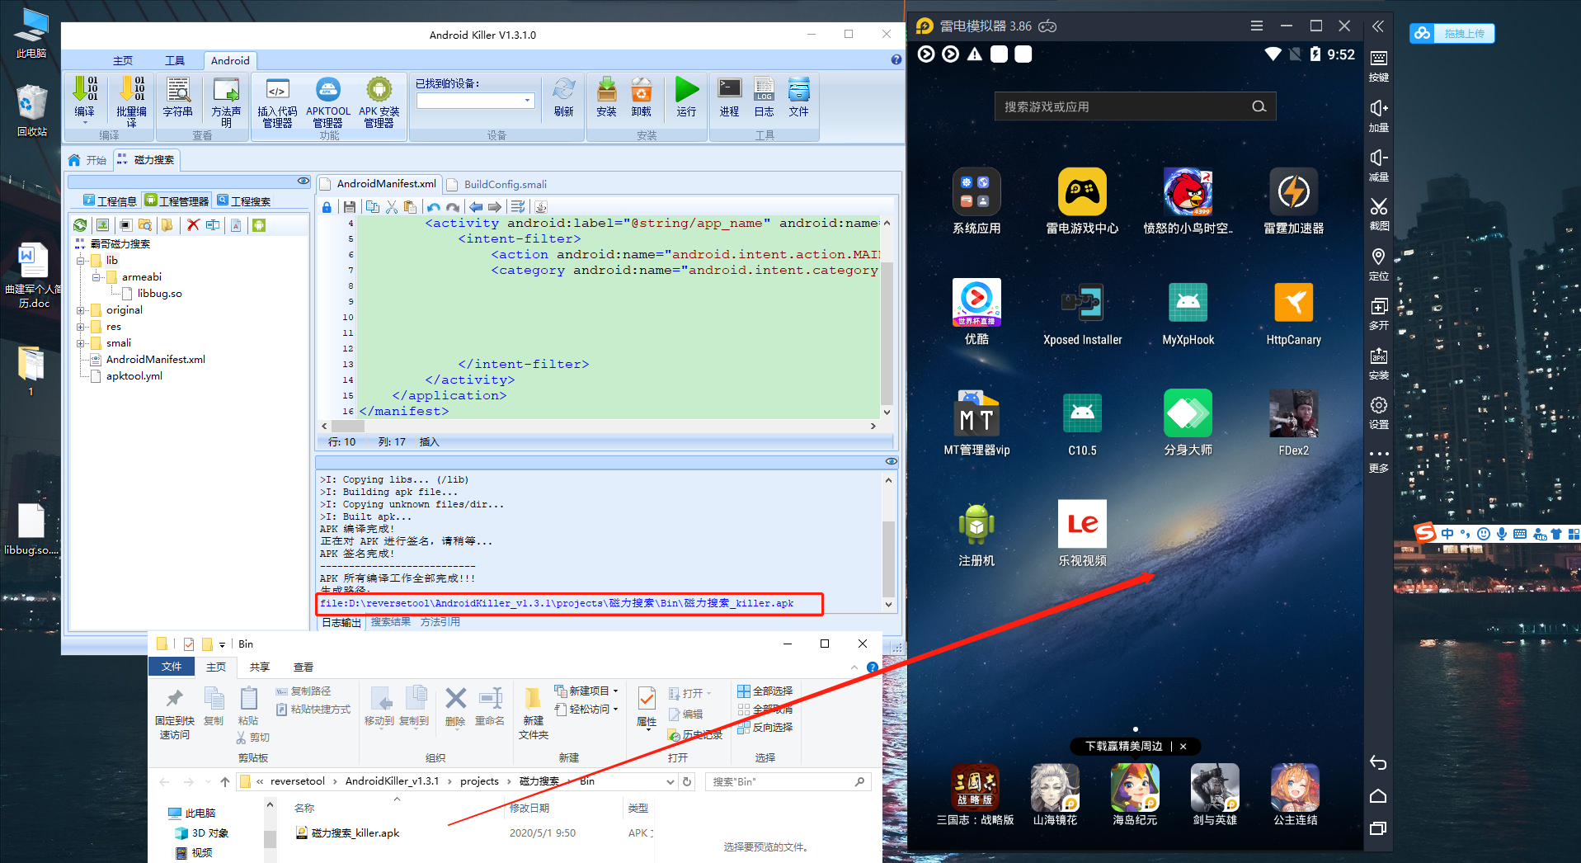The height and width of the screenshot is (863, 1581).
Task: Select AndroidManifest.xml in project tree
Action: coord(148,360)
